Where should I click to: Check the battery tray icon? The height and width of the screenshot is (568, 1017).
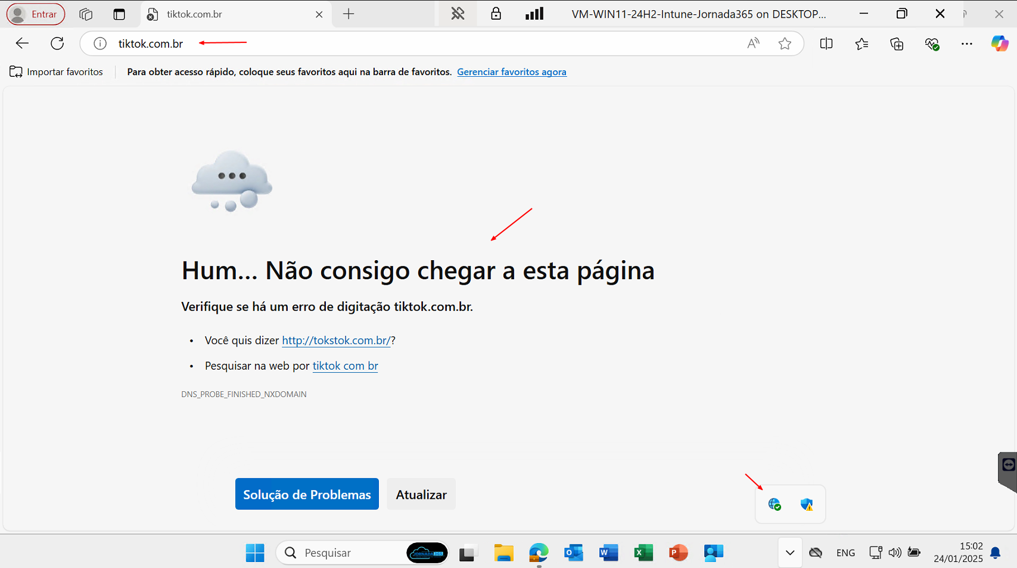click(x=914, y=553)
